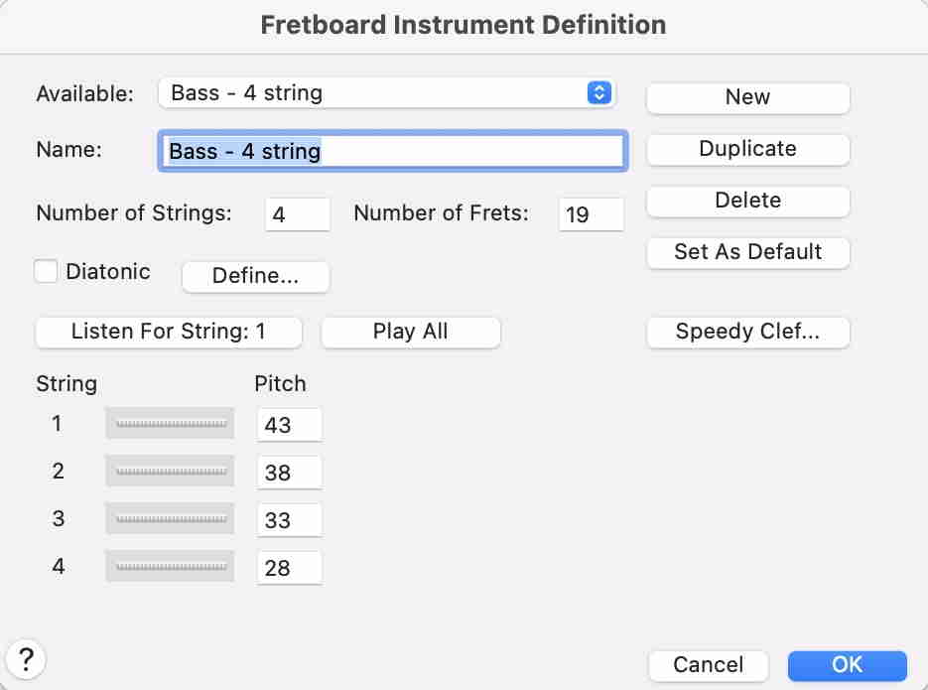This screenshot has height=690, width=928.
Task: Click the string 1 fret slider
Action: point(170,423)
